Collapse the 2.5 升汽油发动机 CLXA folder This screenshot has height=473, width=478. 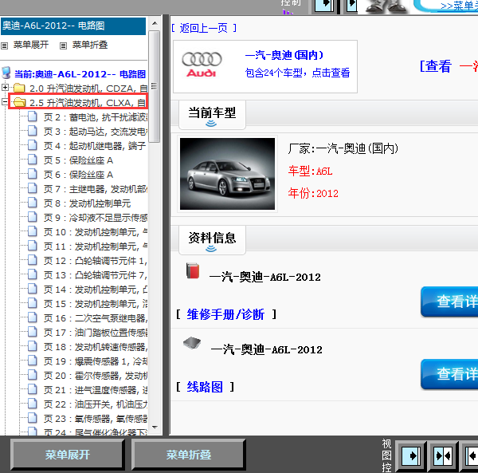pos(5,102)
